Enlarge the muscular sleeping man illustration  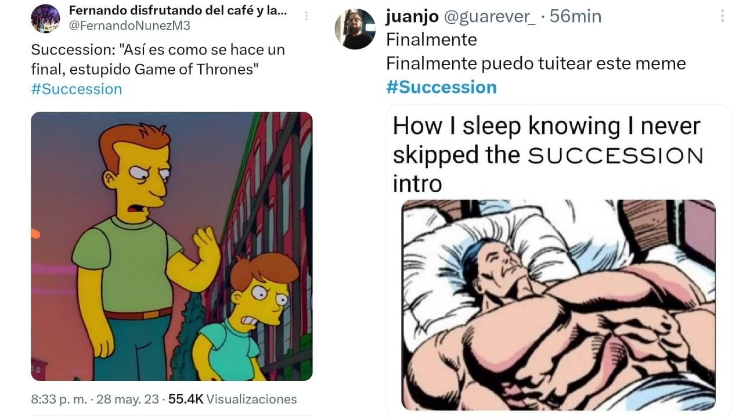(x=558, y=305)
